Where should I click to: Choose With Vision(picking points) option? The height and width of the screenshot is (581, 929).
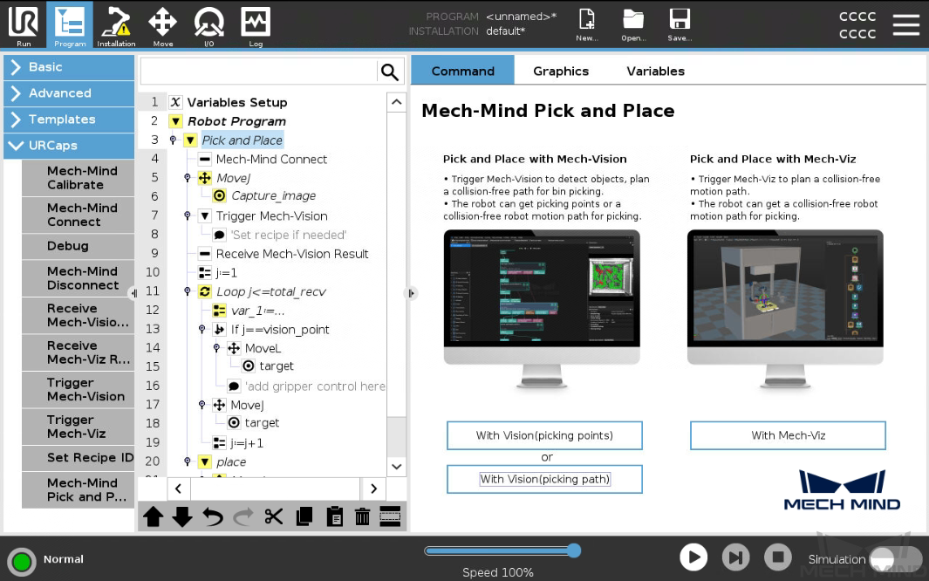tap(544, 435)
